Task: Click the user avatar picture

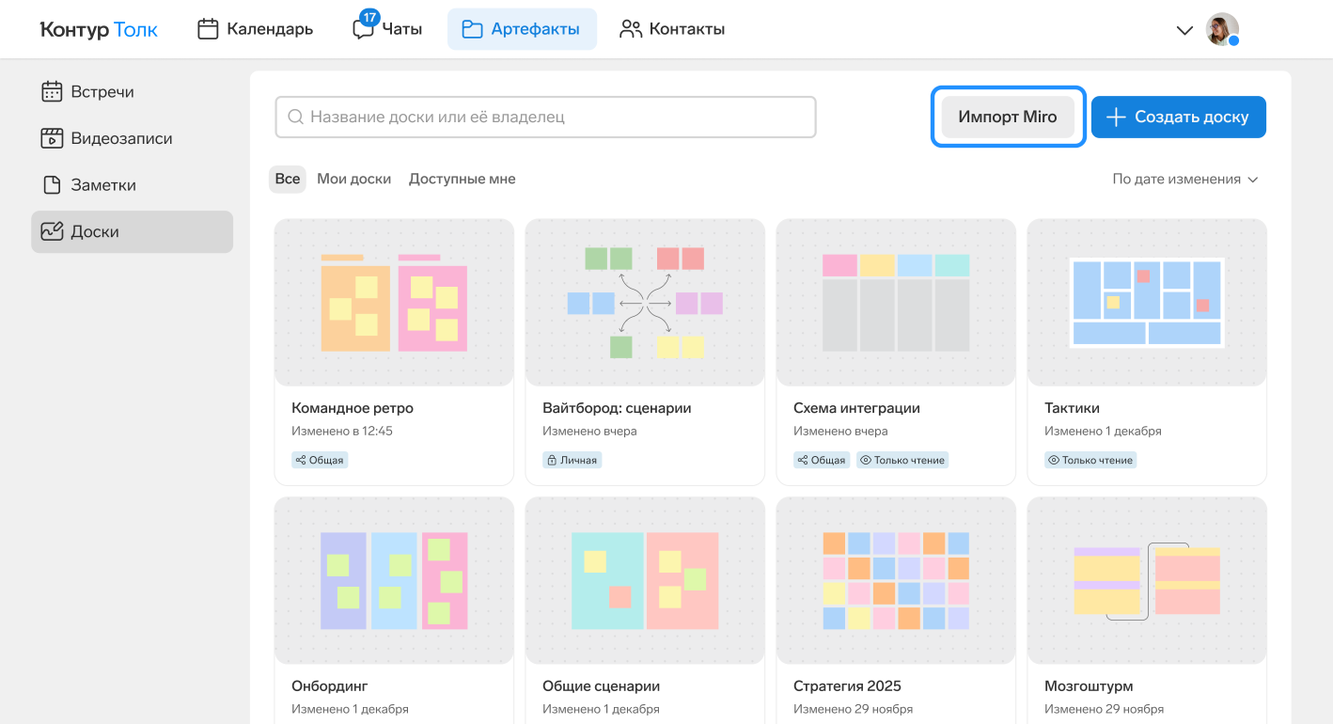Action: [1221, 29]
